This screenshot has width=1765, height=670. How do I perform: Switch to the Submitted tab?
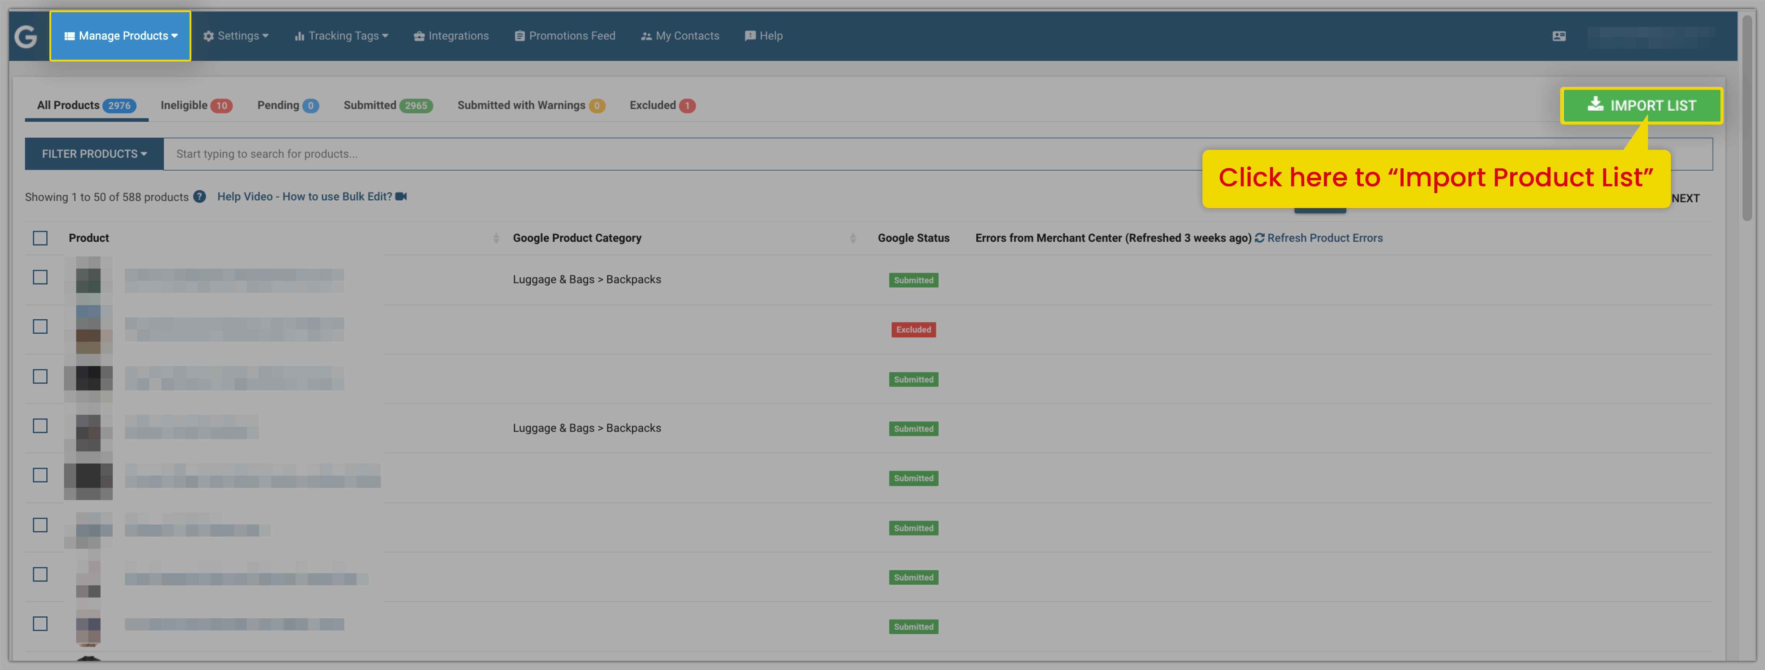[388, 105]
